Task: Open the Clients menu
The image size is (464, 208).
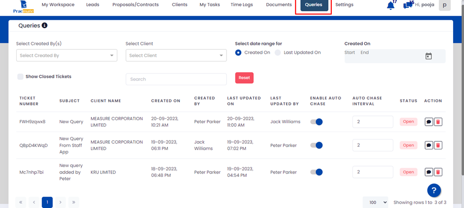Action: (180, 5)
